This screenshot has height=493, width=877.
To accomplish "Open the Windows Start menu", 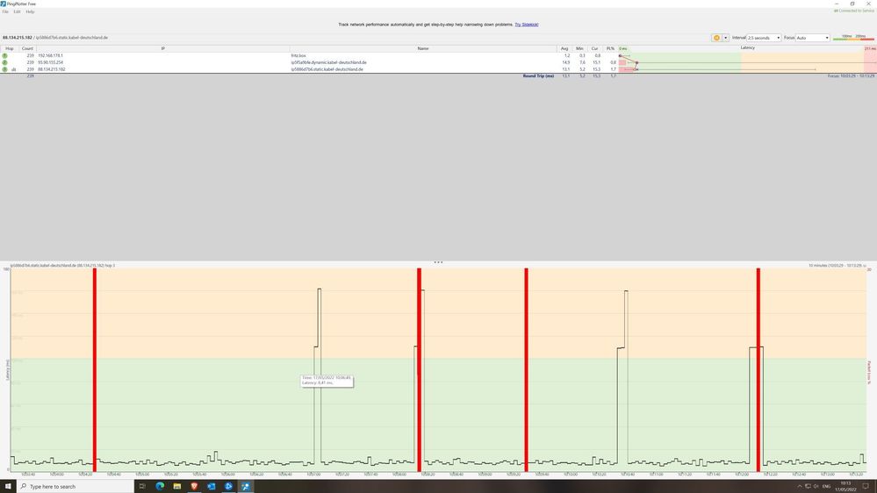I will click(x=8, y=486).
